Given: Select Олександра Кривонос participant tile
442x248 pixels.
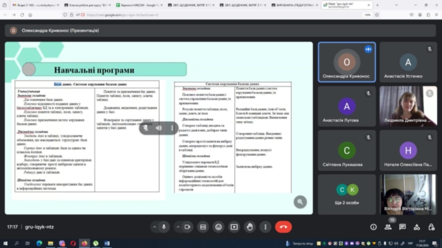Looking at the screenshot, I should click(x=347, y=62).
